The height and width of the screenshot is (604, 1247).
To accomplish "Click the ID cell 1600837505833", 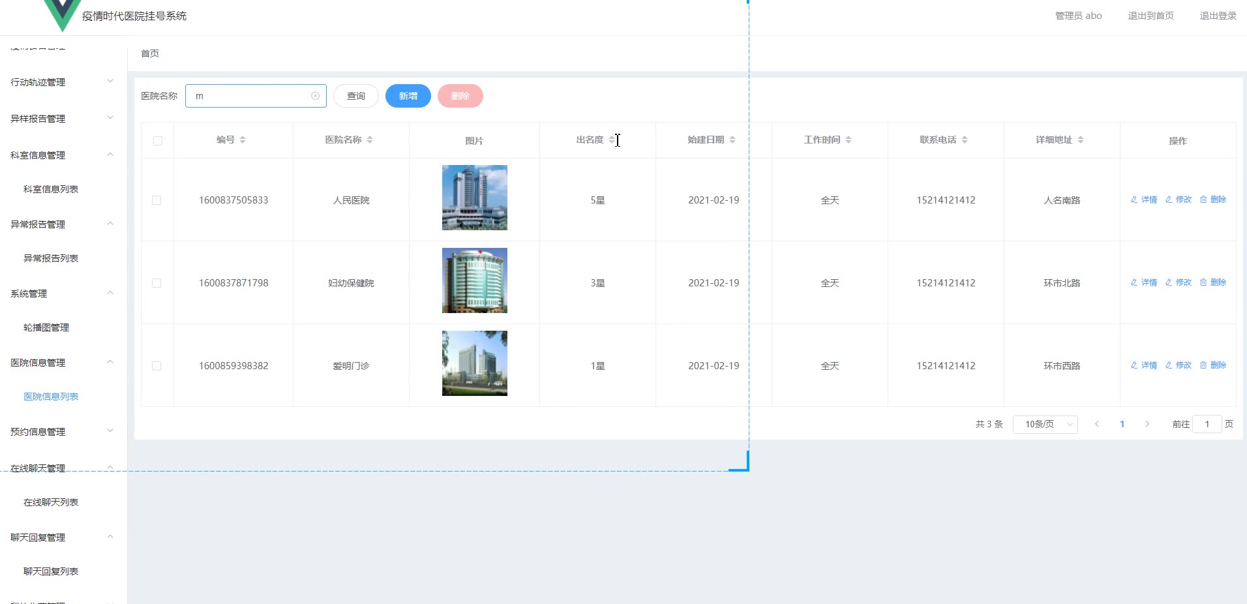I will coord(233,200).
